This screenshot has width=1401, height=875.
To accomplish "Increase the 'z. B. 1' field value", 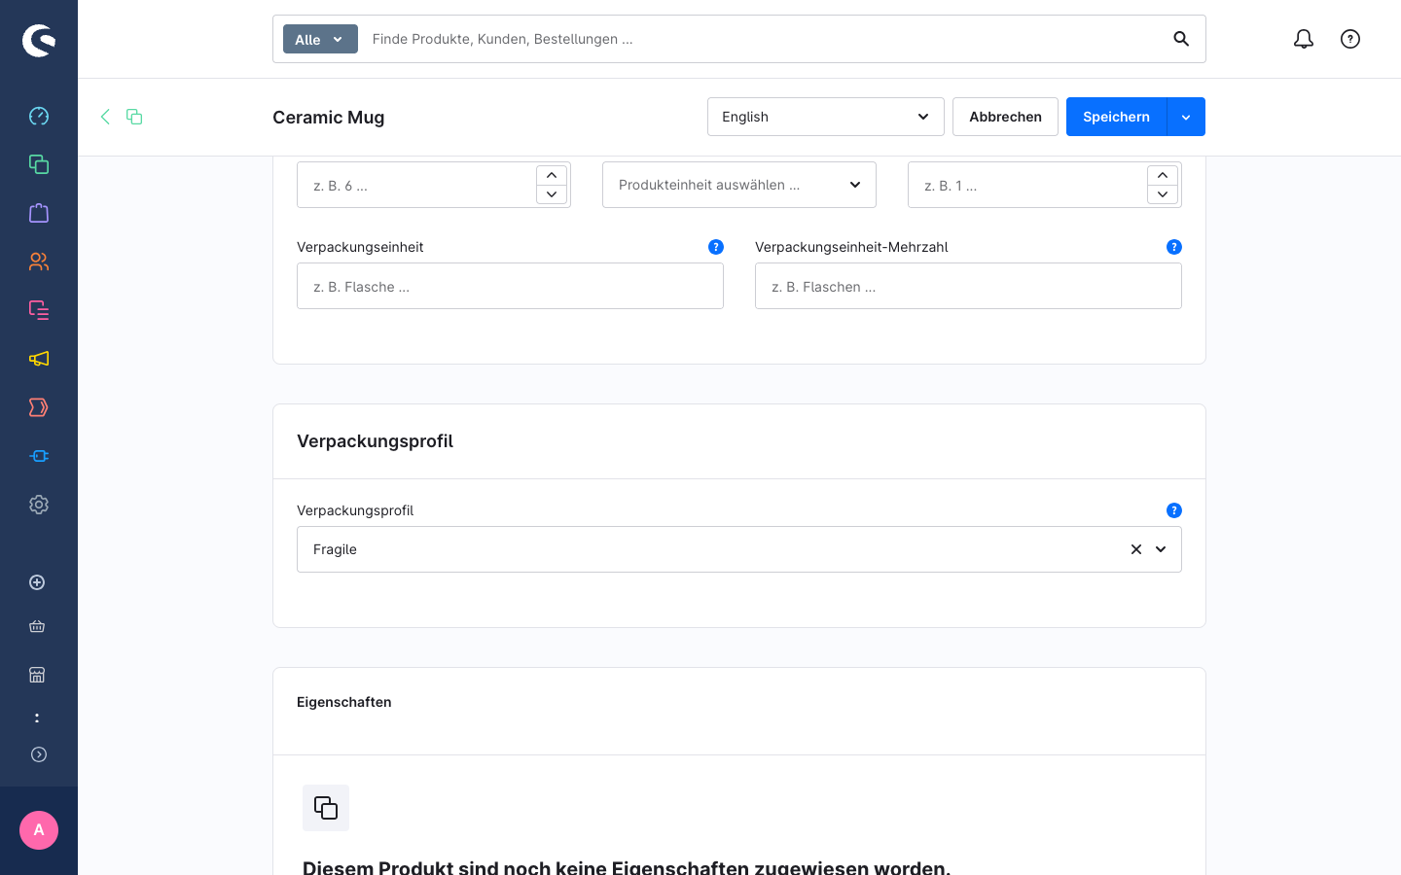I will tap(1163, 175).
